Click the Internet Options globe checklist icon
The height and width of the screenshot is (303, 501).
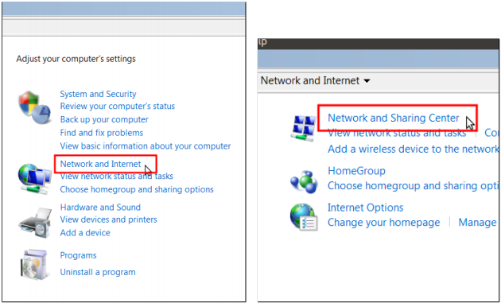pos(304,217)
